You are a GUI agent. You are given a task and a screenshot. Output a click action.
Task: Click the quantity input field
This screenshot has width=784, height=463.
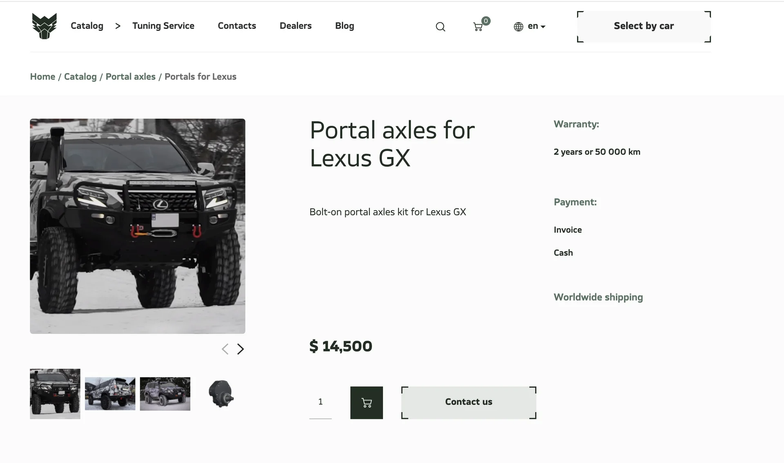[320, 402]
